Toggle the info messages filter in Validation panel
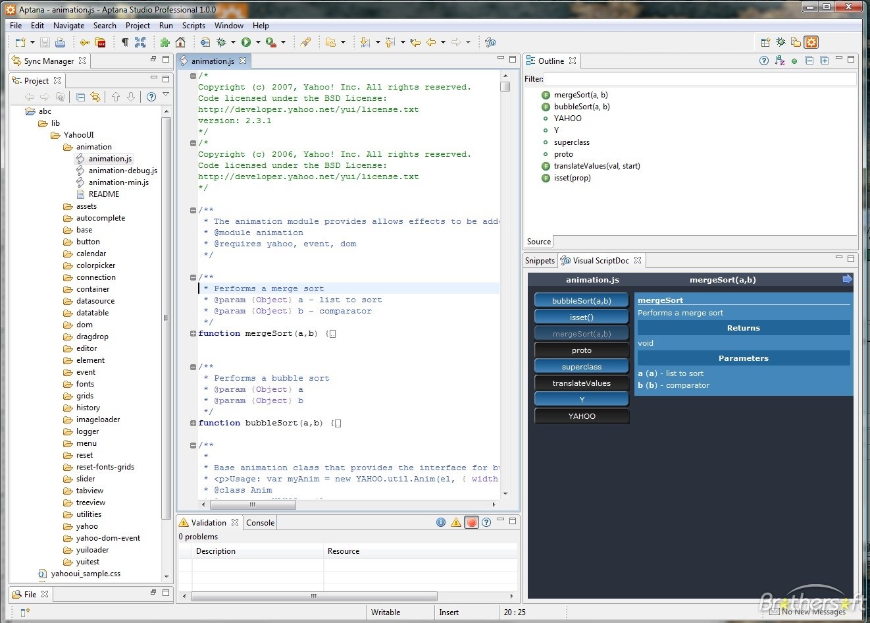Viewport: 870px width, 623px height. pyautogui.click(x=441, y=522)
